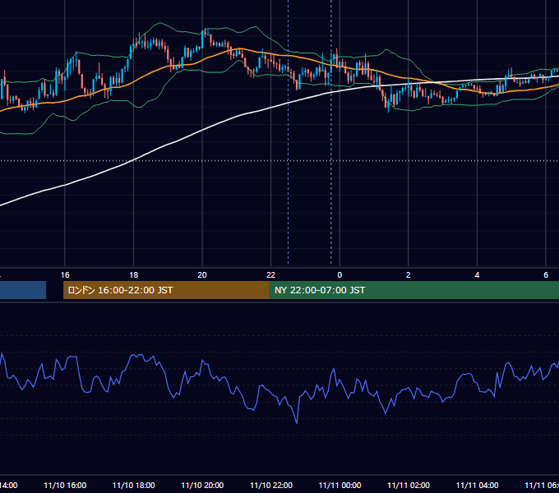Click the "20" hour label on chart axis
The height and width of the screenshot is (493, 559).
pyautogui.click(x=202, y=275)
